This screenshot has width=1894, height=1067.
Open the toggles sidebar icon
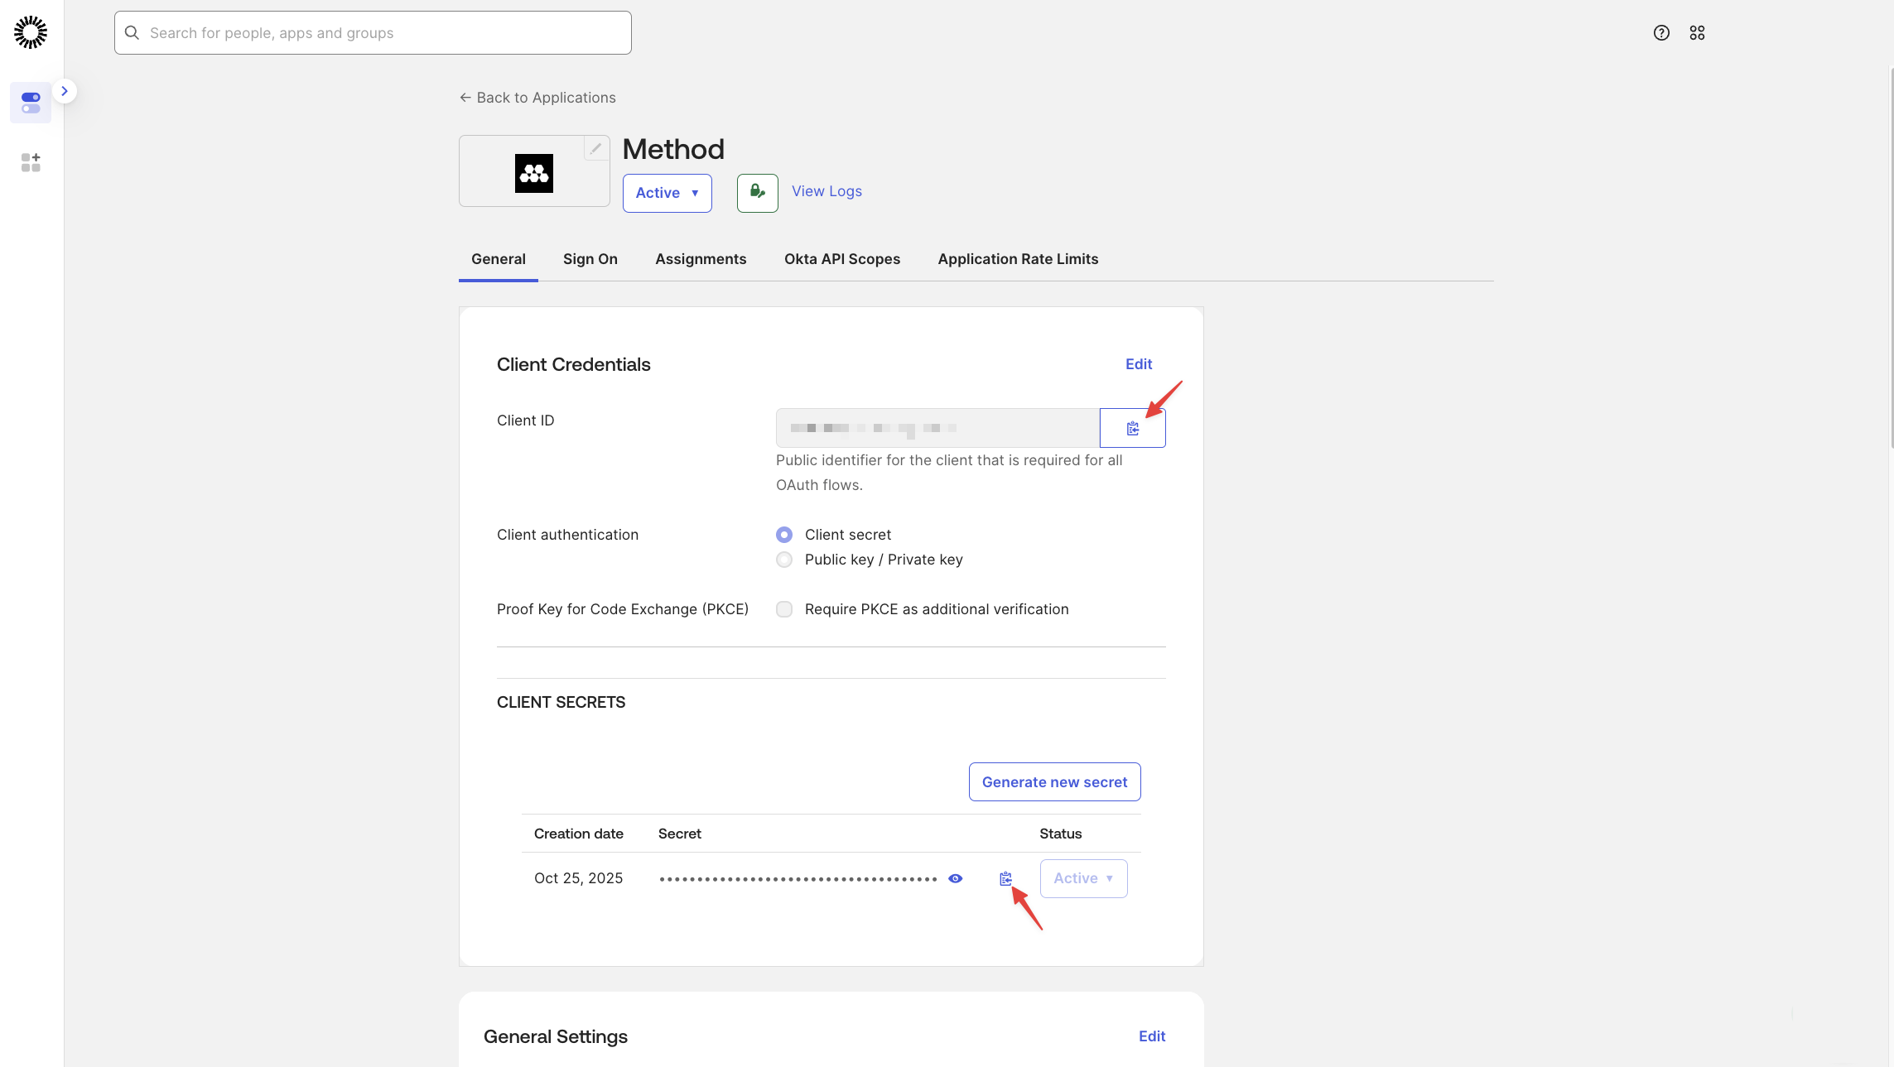tap(31, 103)
